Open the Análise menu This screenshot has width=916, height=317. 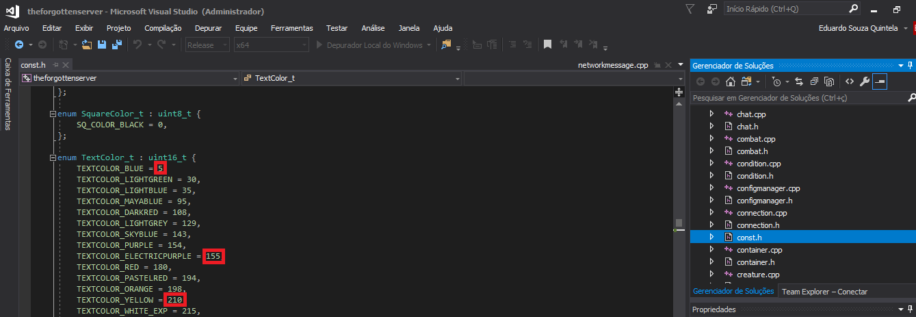coord(373,28)
